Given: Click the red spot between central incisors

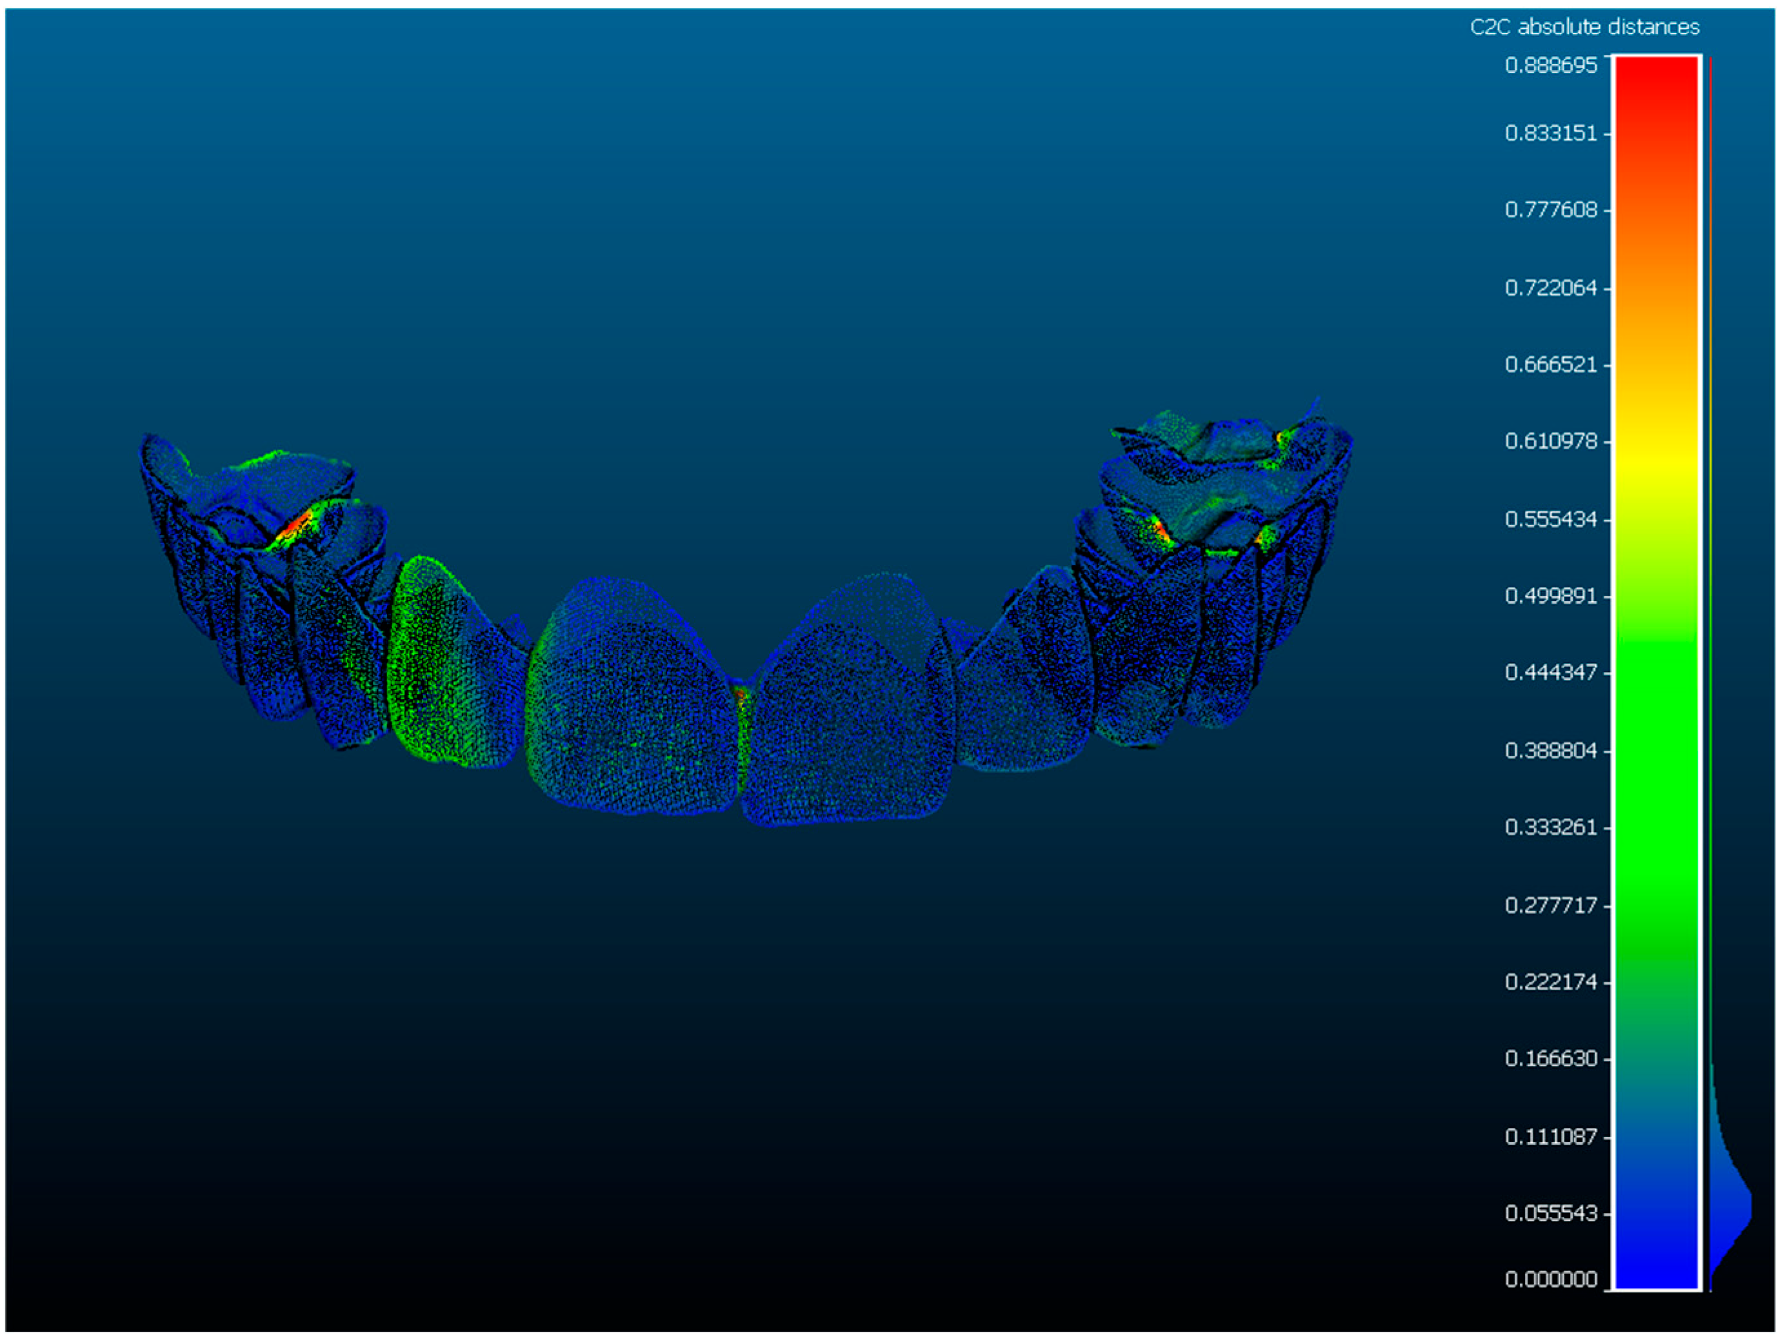Looking at the screenshot, I should pyautogui.click(x=741, y=695).
